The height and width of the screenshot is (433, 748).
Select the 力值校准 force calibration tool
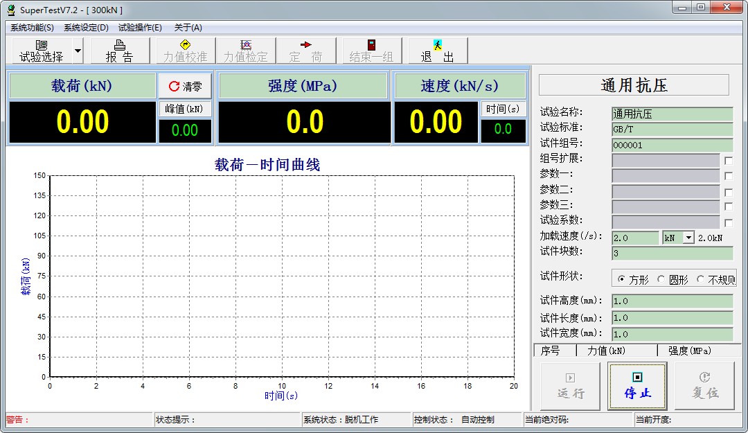pyautogui.click(x=184, y=51)
